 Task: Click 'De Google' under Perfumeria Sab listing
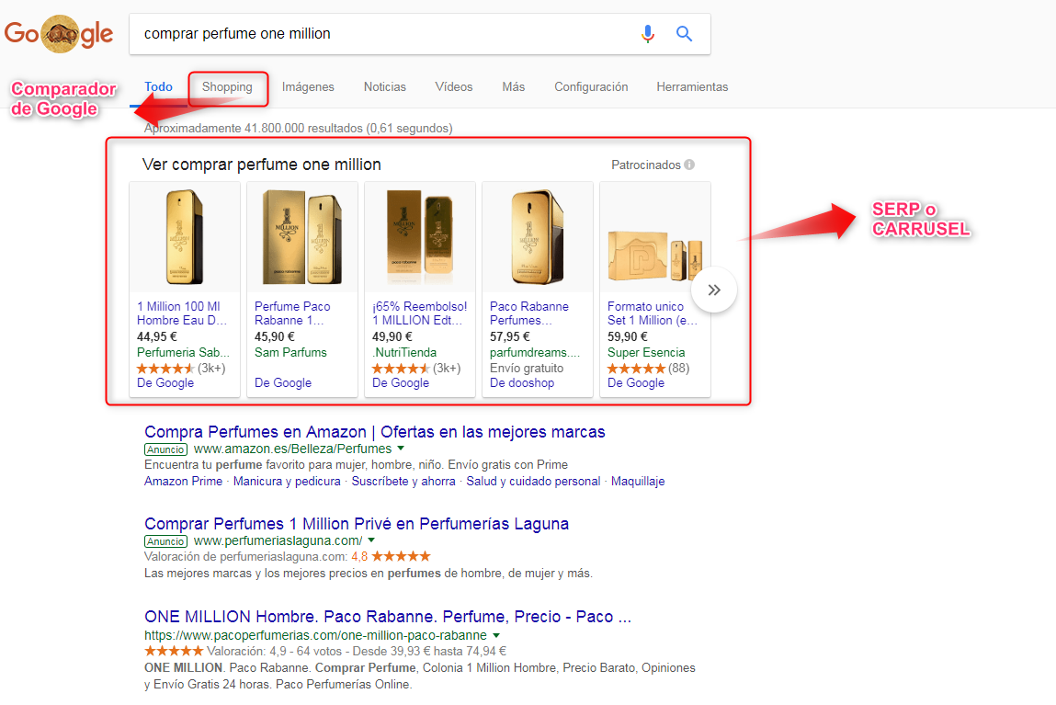tap(165, 382)
